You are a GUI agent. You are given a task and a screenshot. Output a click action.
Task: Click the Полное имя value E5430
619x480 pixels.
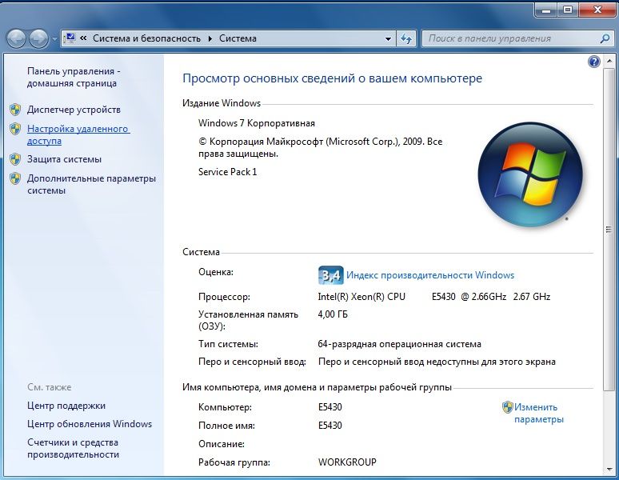(x=329, y=425)
